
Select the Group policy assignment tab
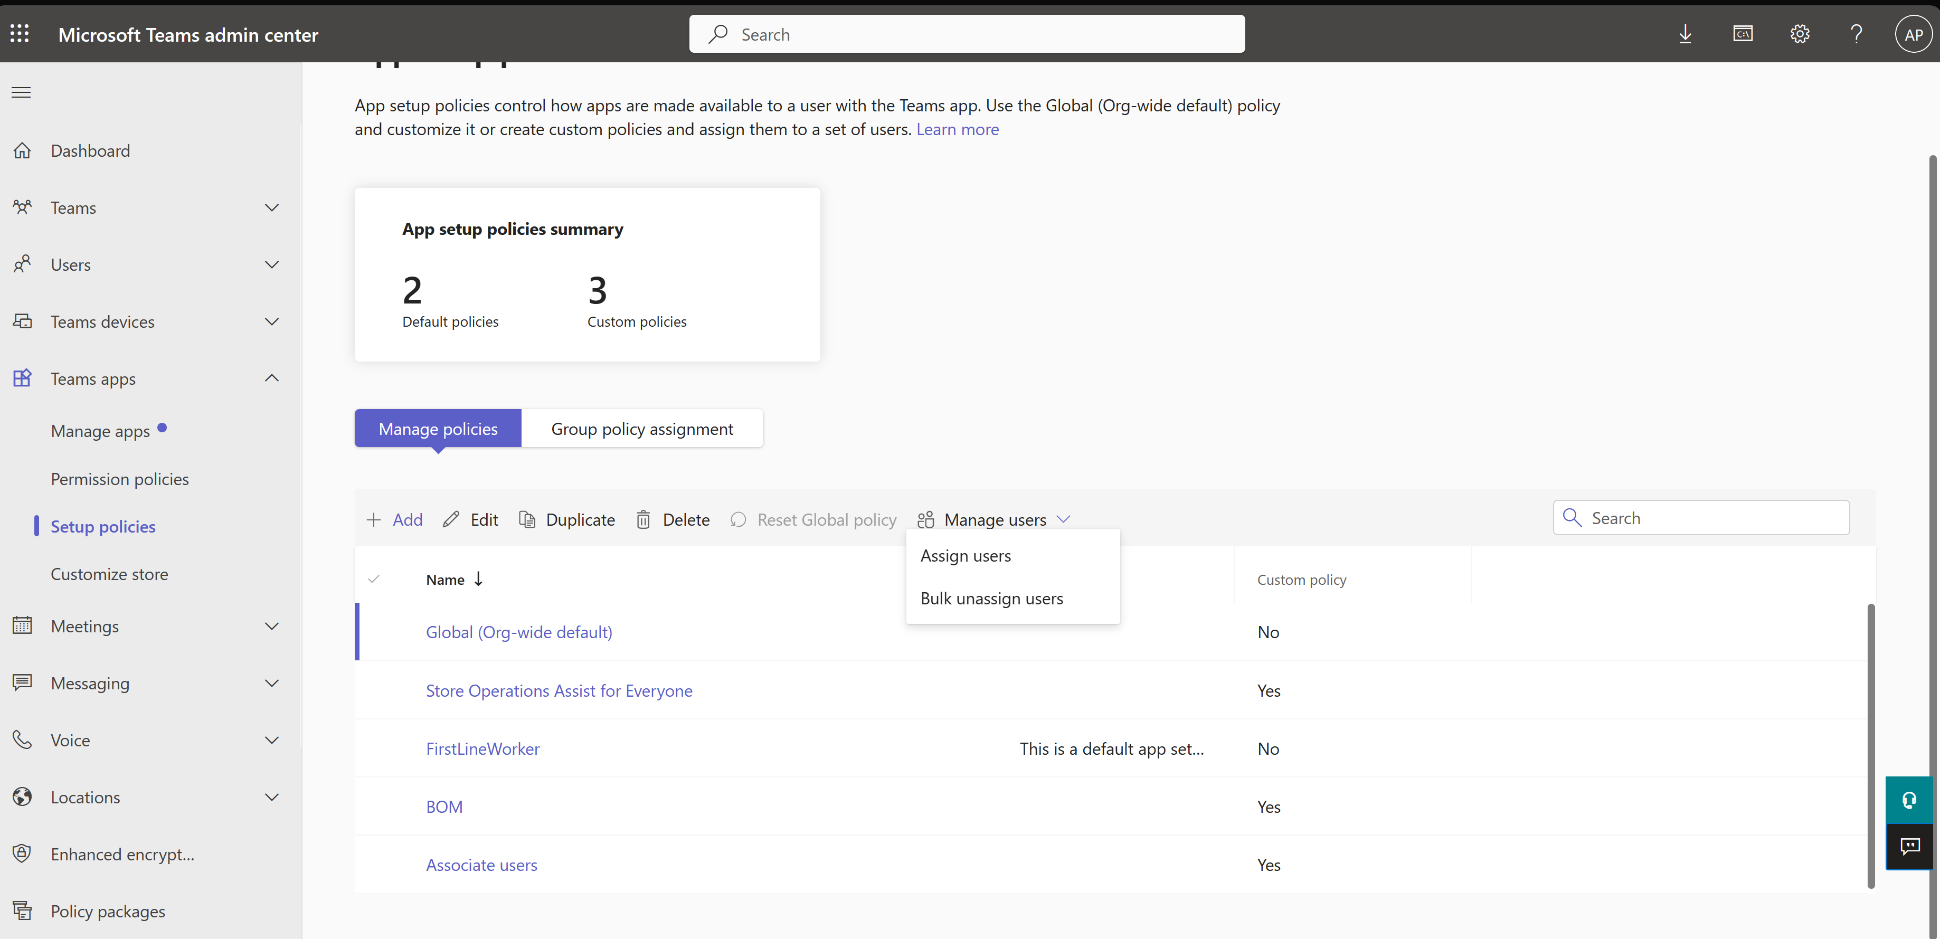[642, 428]
